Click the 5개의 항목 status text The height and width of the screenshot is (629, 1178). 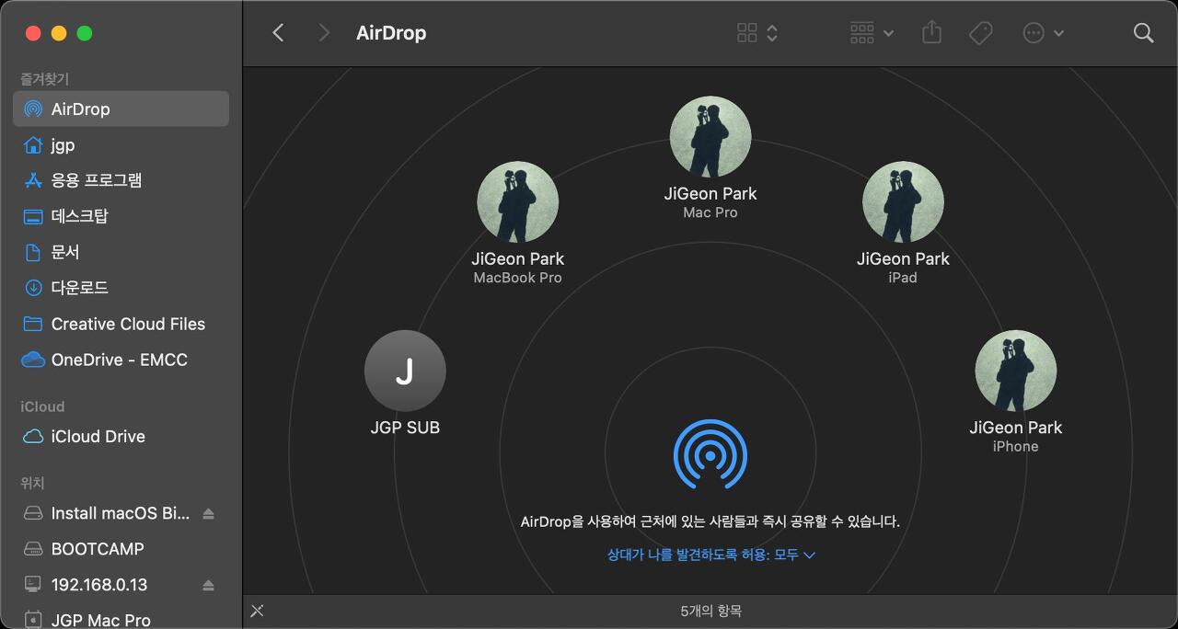point(710,611)
